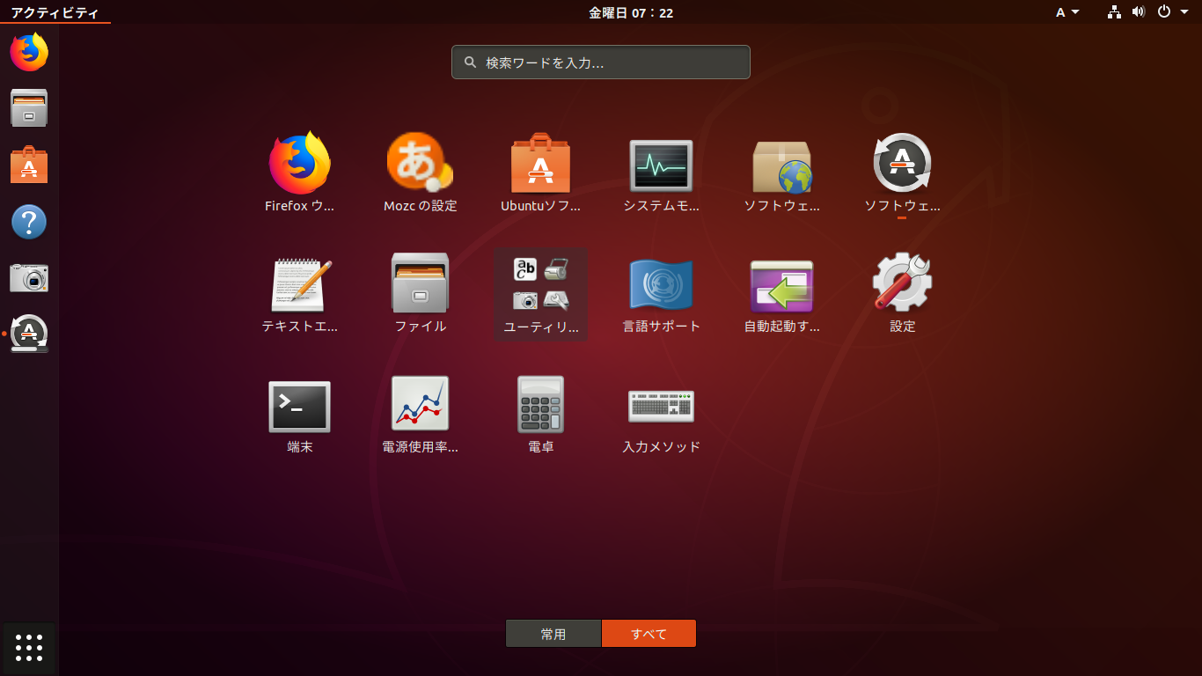
Task: Select the すべて applications filter
Action: click(649, 633)
